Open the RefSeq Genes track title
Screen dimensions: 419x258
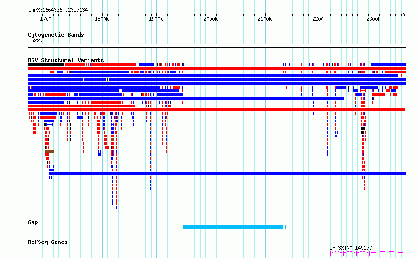tap(48, 242)
